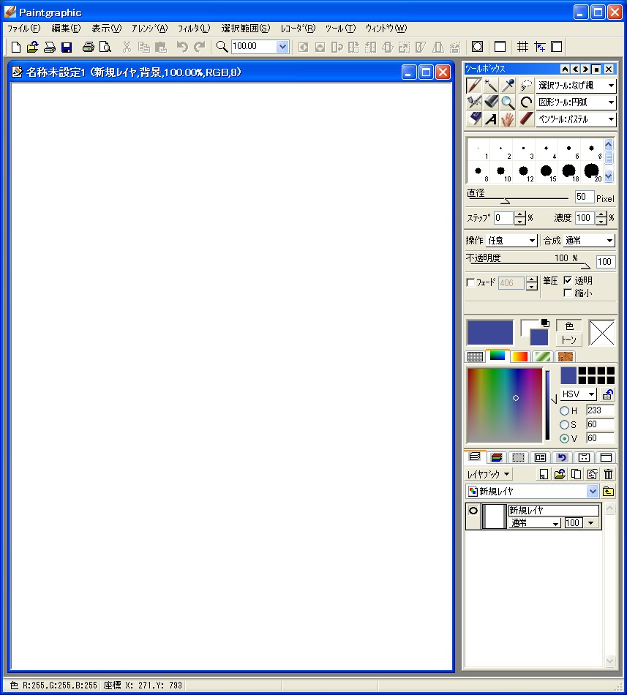Select the magic wand tool
This screenshot has width=627, height=695.
point(491,85)
